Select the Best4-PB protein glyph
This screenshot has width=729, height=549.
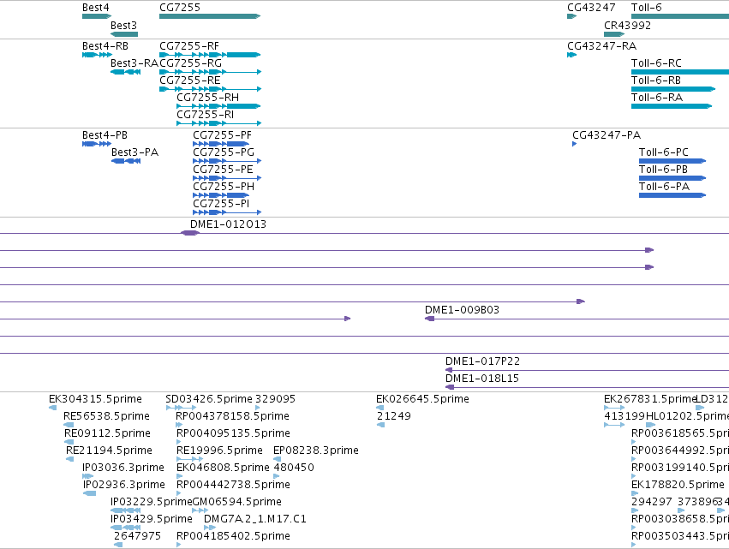pyautogui.click(x=97, y=144)
